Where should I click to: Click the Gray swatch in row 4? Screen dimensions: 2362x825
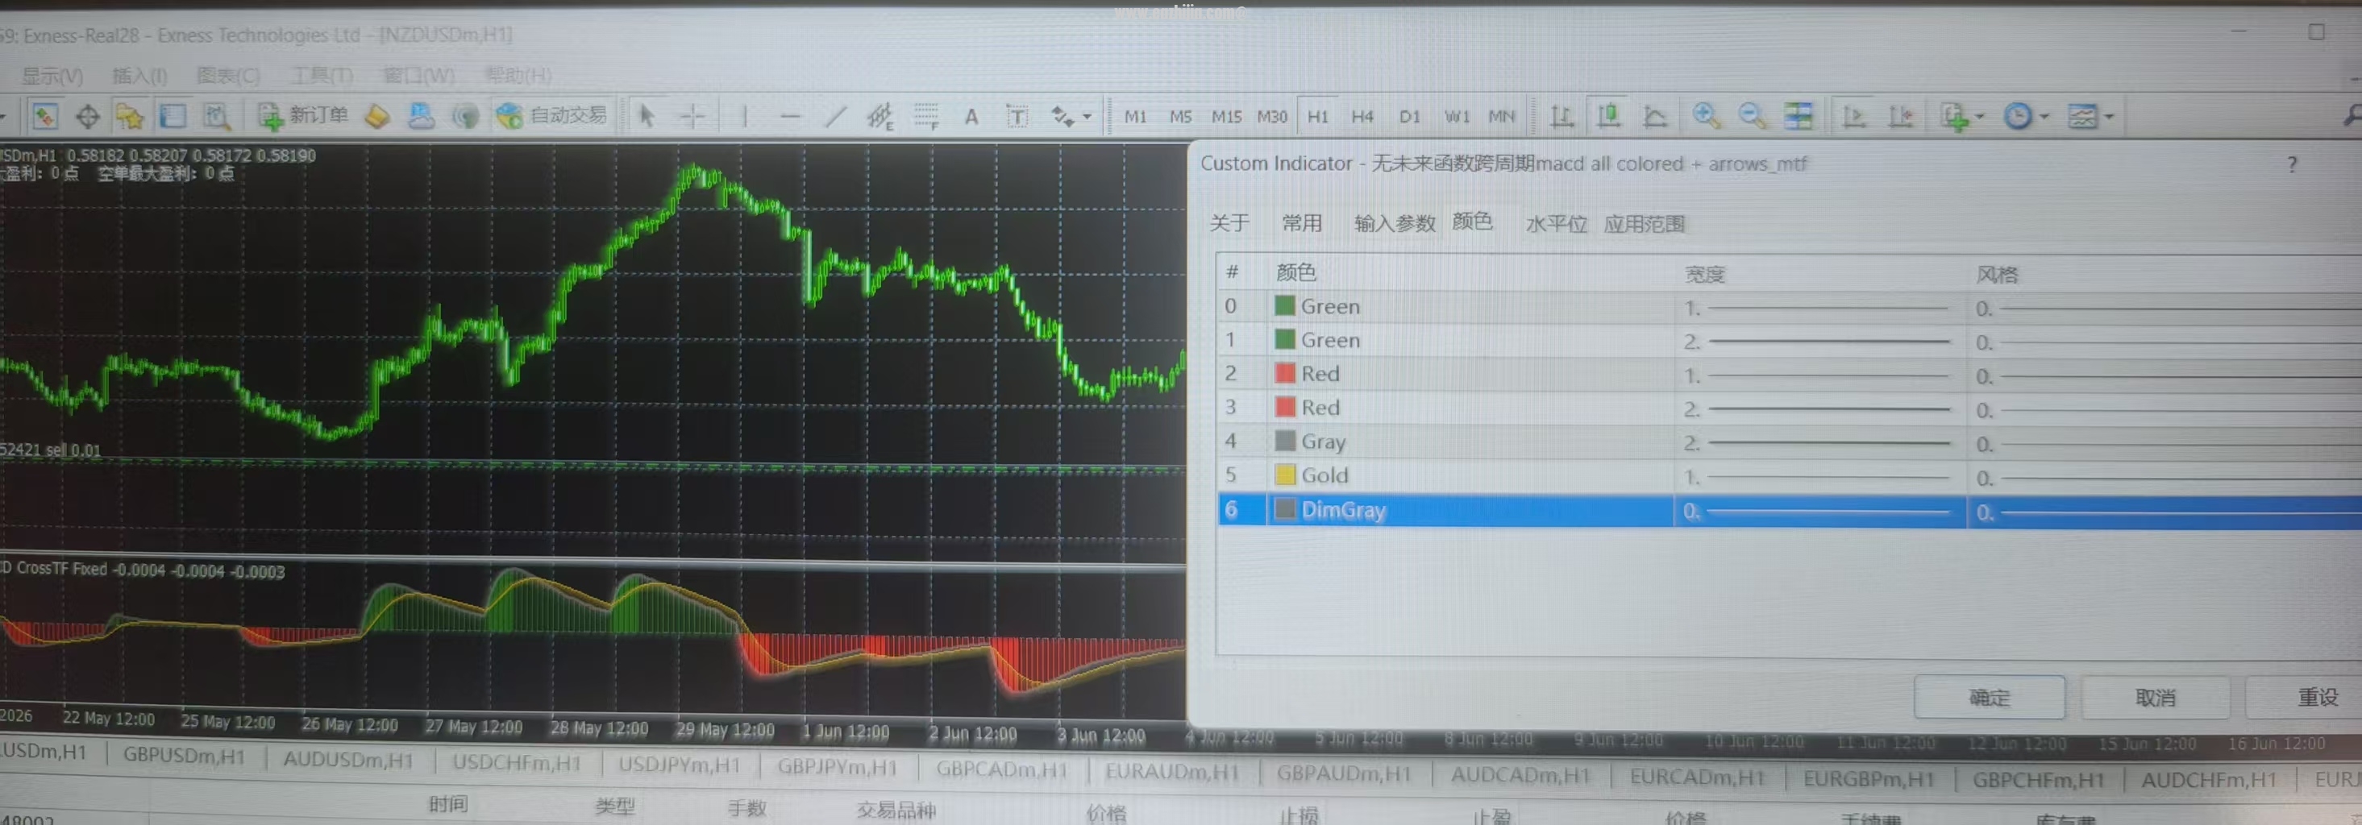1285,441
